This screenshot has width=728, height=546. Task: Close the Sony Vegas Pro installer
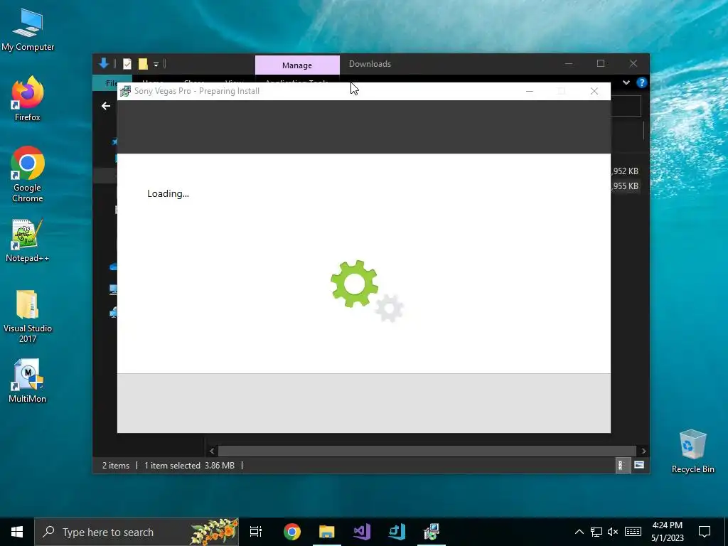click(594, 91)
